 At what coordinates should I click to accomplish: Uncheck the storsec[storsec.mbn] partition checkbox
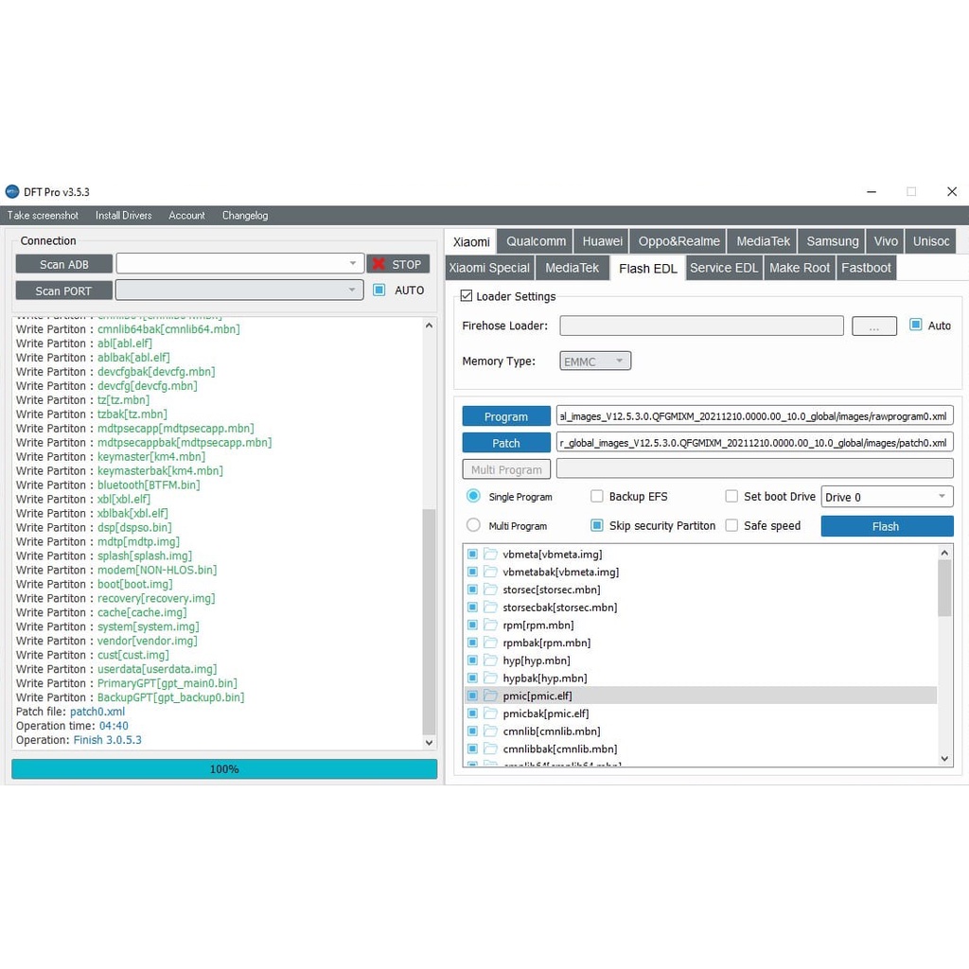[x=473, y=589]
